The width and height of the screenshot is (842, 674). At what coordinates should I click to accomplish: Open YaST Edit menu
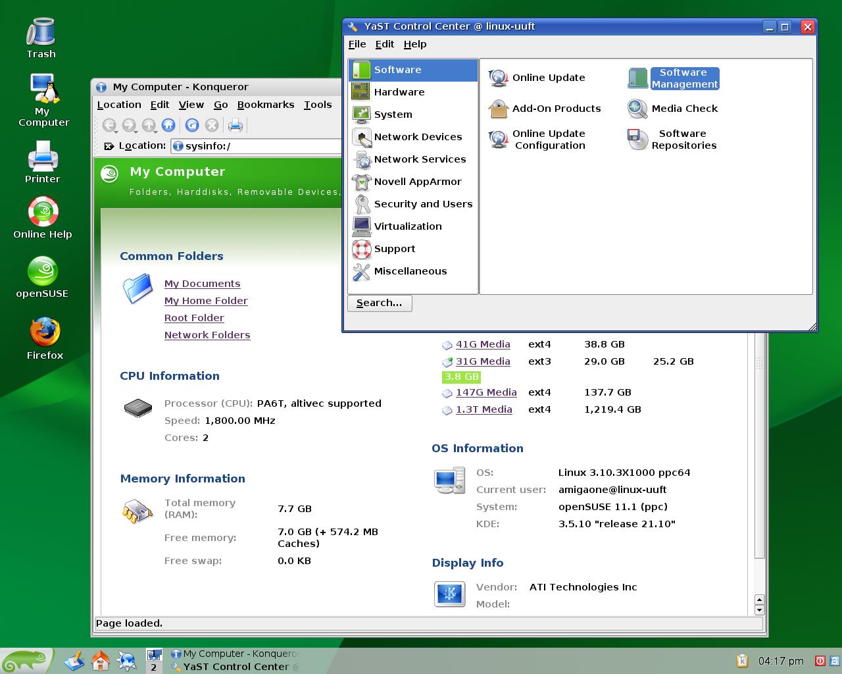pyautogui.click(x=385, y=44)
